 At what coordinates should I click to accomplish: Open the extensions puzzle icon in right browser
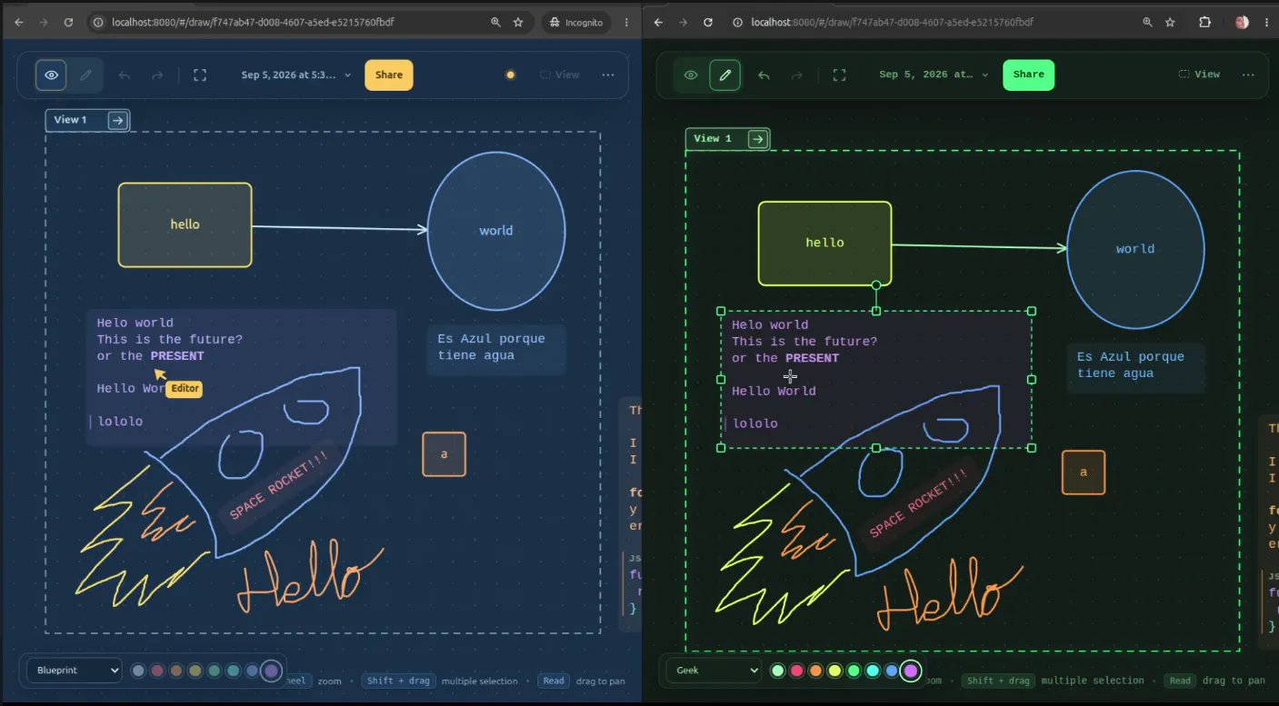[1205, 22]
